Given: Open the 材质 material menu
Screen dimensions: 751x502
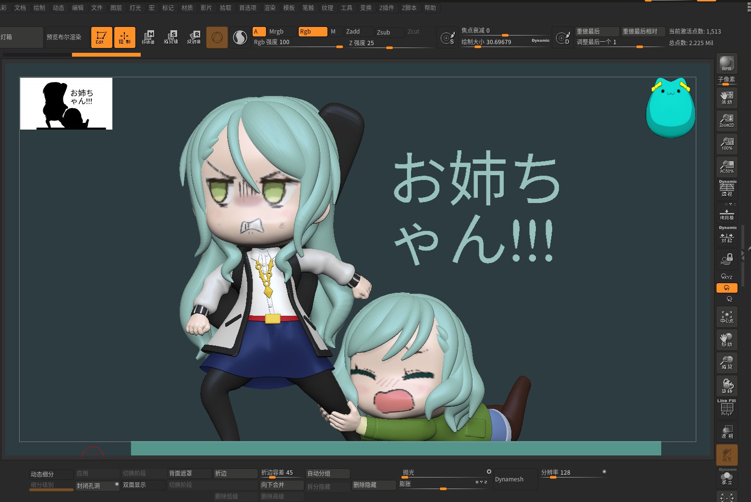Looking at the screenshot, I should click(x=187, y=8).
